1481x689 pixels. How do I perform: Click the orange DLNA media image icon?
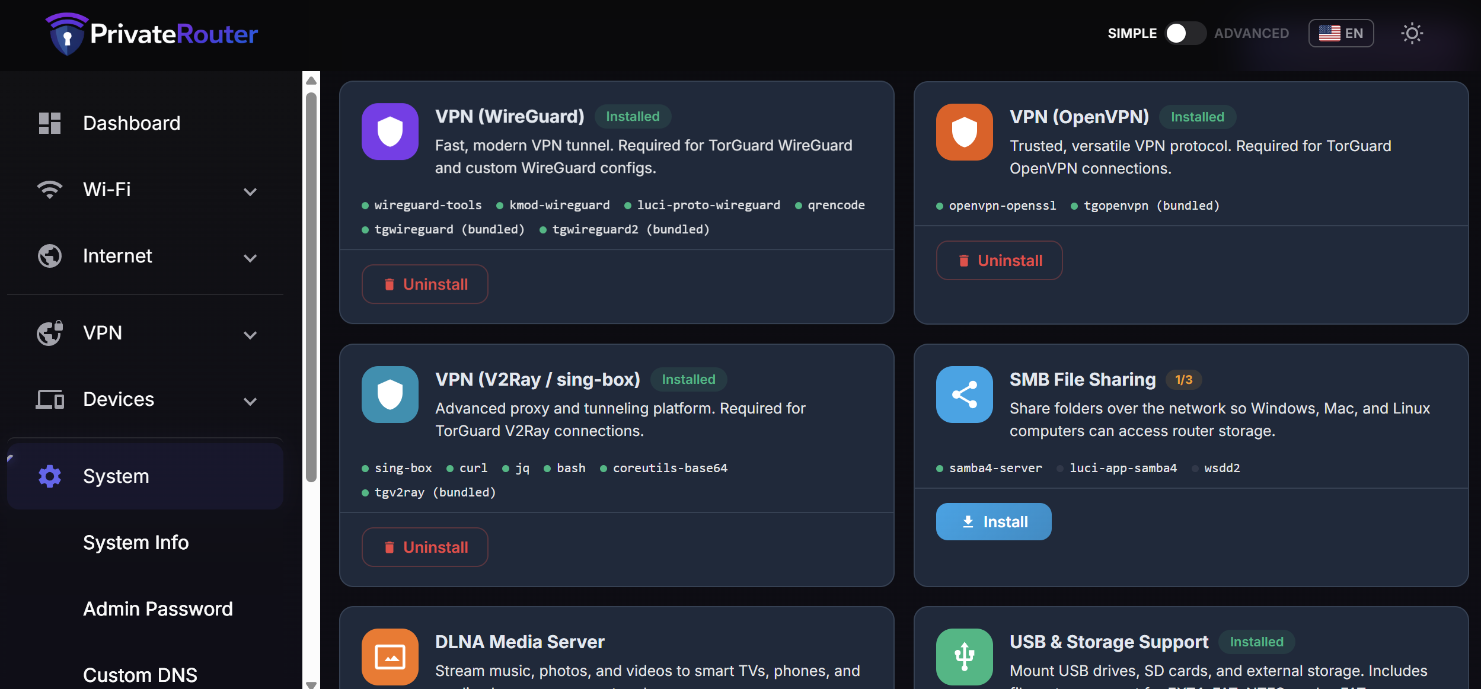(390, 657)
